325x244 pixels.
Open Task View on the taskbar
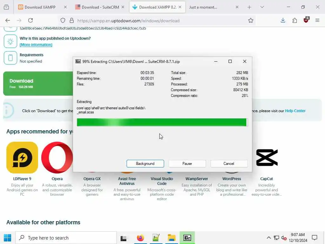123,238
